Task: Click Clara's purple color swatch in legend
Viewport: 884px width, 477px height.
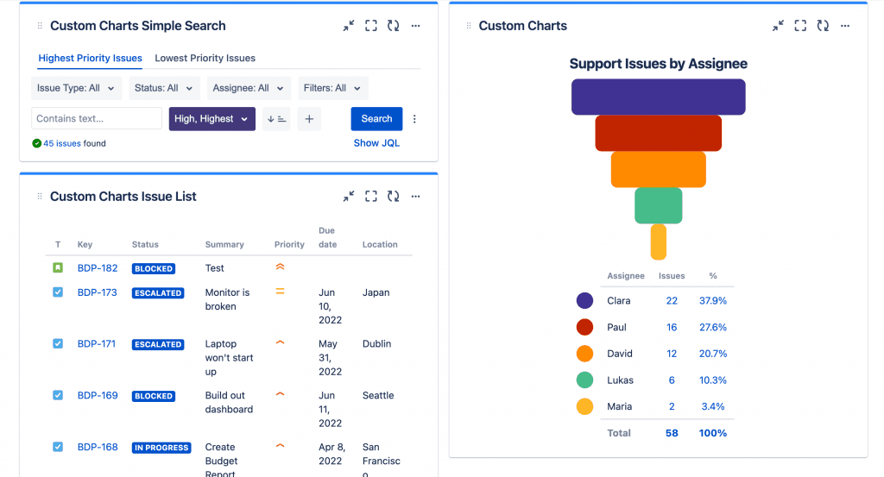Action: (x=584, y=301)
